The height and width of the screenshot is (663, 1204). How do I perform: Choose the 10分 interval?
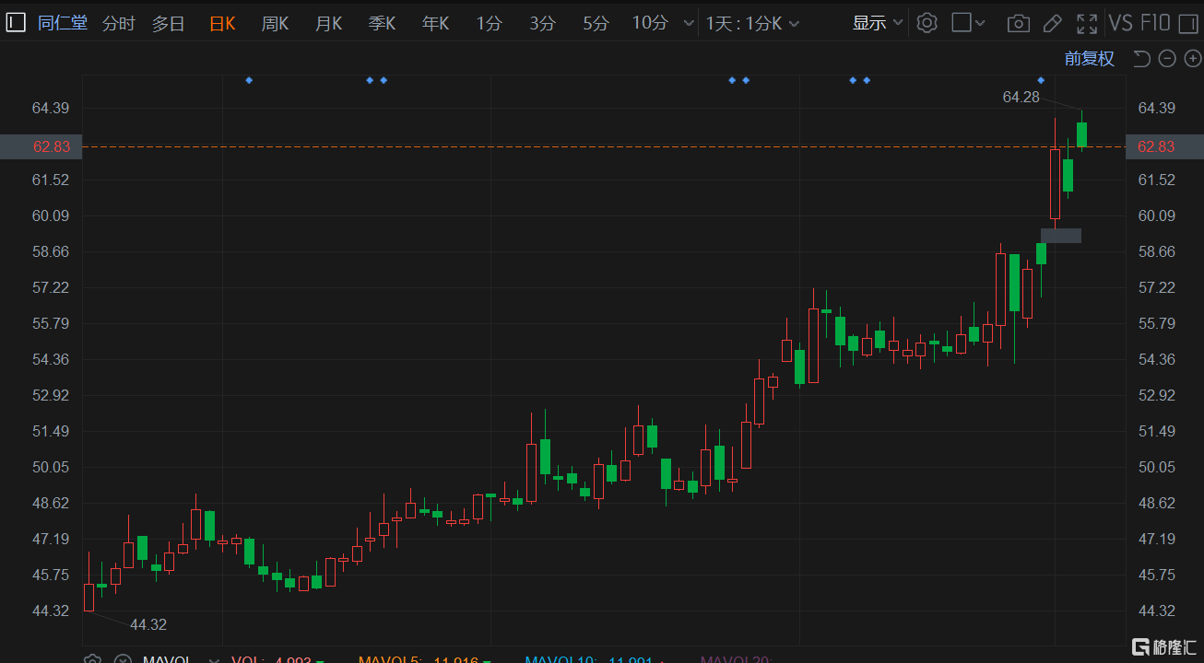650,23
